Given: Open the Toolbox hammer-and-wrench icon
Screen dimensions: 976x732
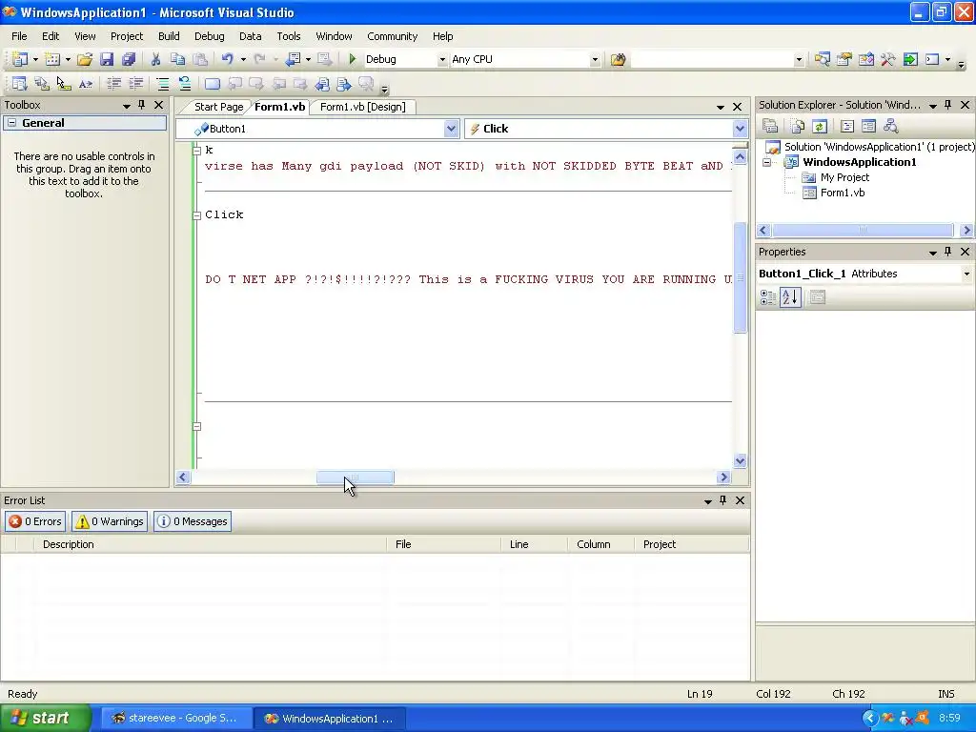Looking at the screenshot, I should 887,59.
